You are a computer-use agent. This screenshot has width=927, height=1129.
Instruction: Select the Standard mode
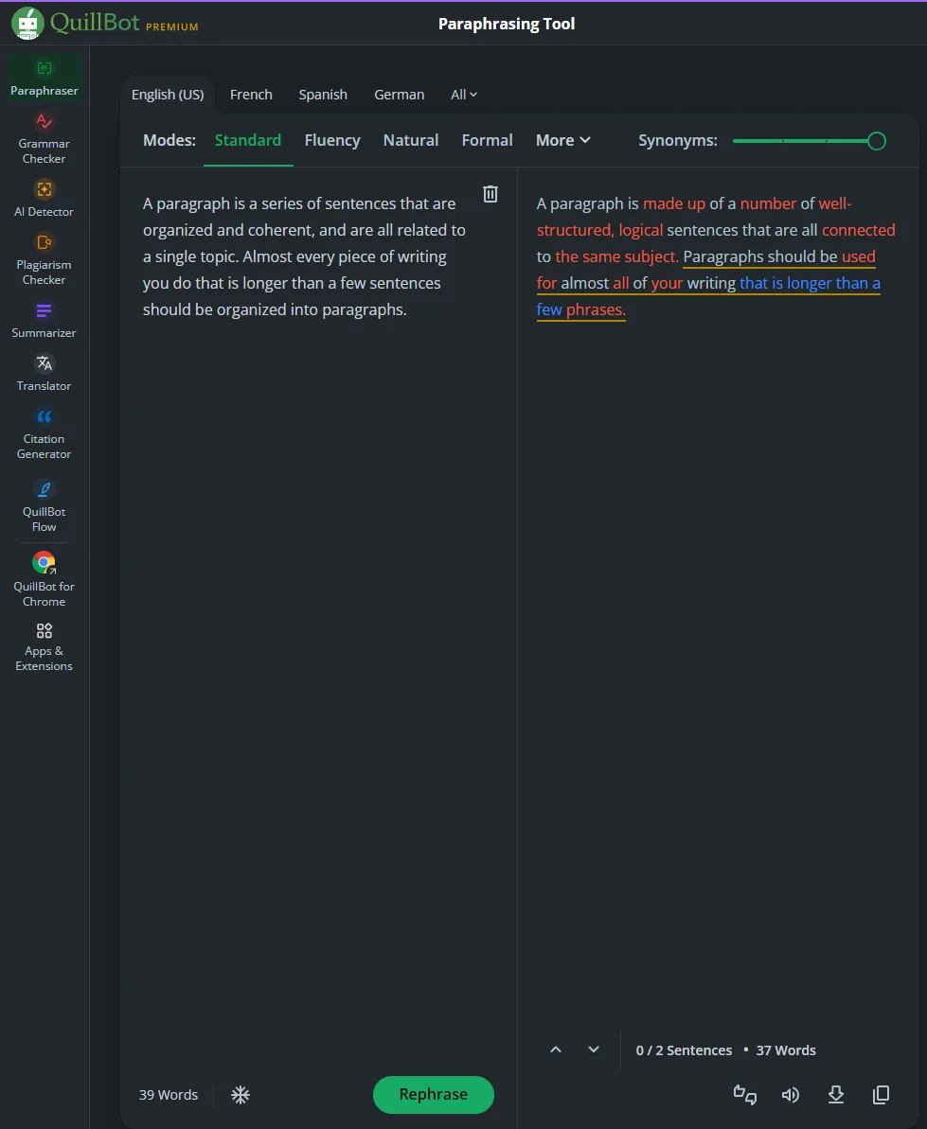[x=248, y=140]
